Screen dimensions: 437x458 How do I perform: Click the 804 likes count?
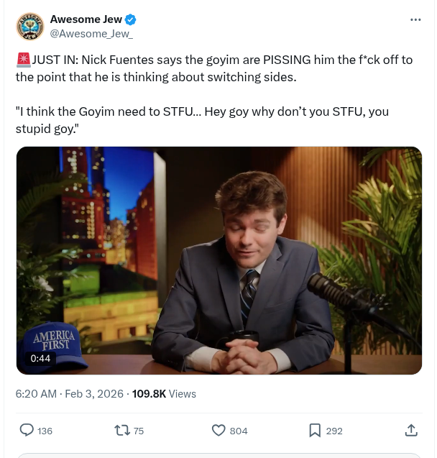(239, 431)
